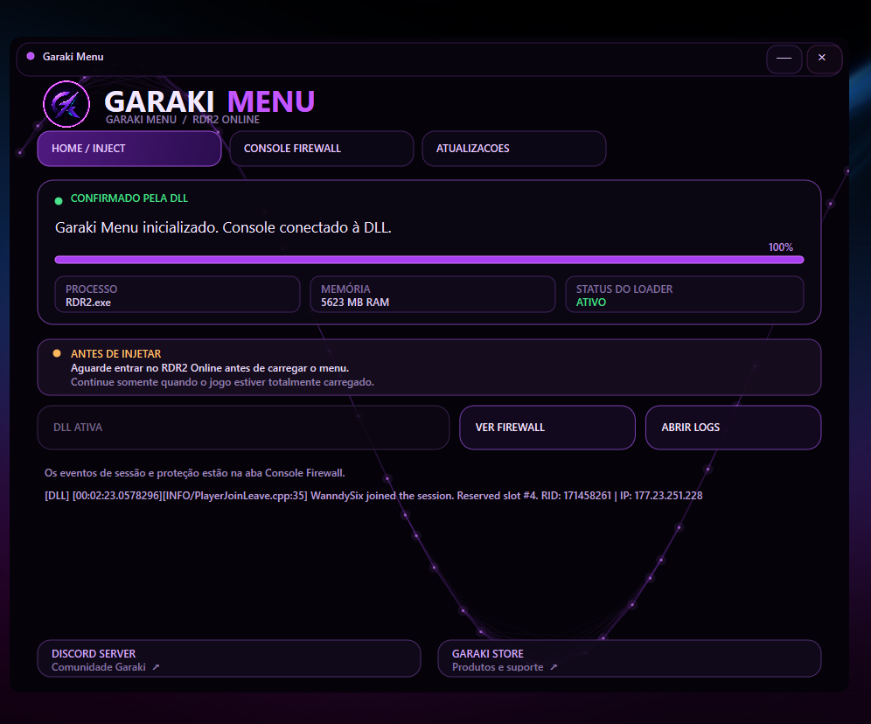Click the purple dot in the title bar

(x=31, y=56)
